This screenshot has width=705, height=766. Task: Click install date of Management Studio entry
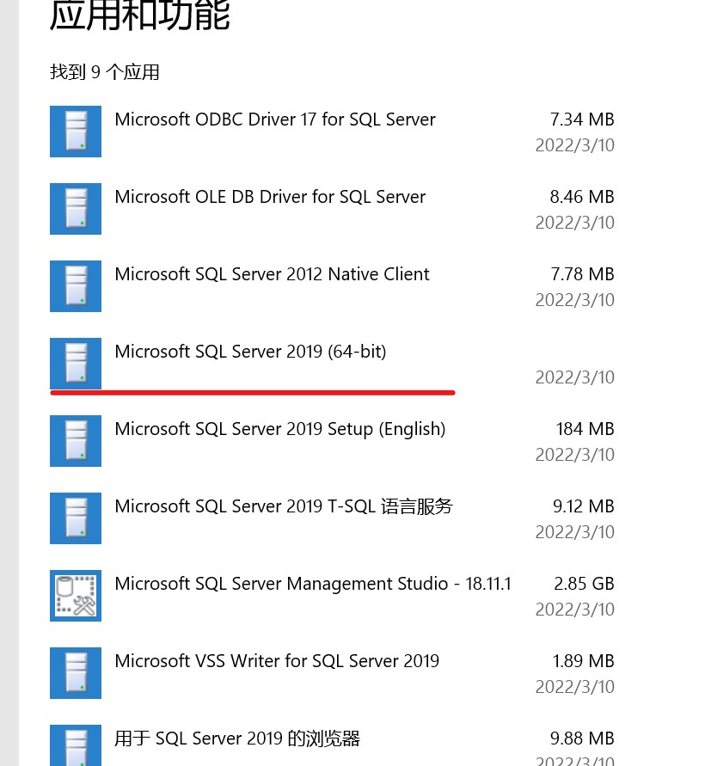(575, 610)
